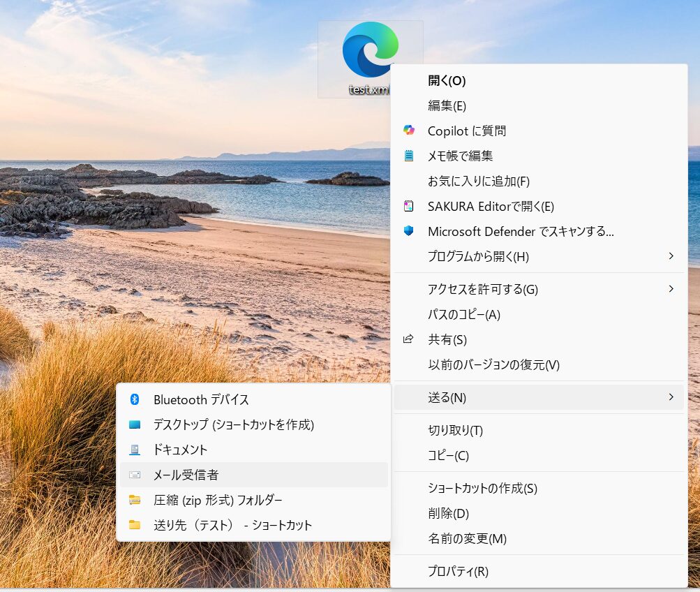Open プロパティ(R)
Screen dimensions: 700x592
pos(539,571)
